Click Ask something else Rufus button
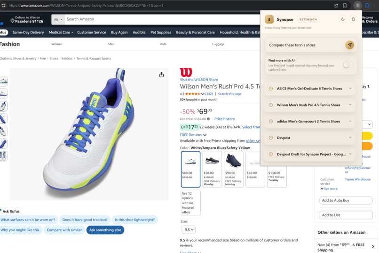Viewport: 379px width, 253px height. (x=105, y=230)
